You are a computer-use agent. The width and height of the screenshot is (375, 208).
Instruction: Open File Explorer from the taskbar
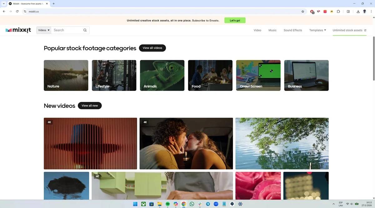pyautogui.click(x=160, y=204)
